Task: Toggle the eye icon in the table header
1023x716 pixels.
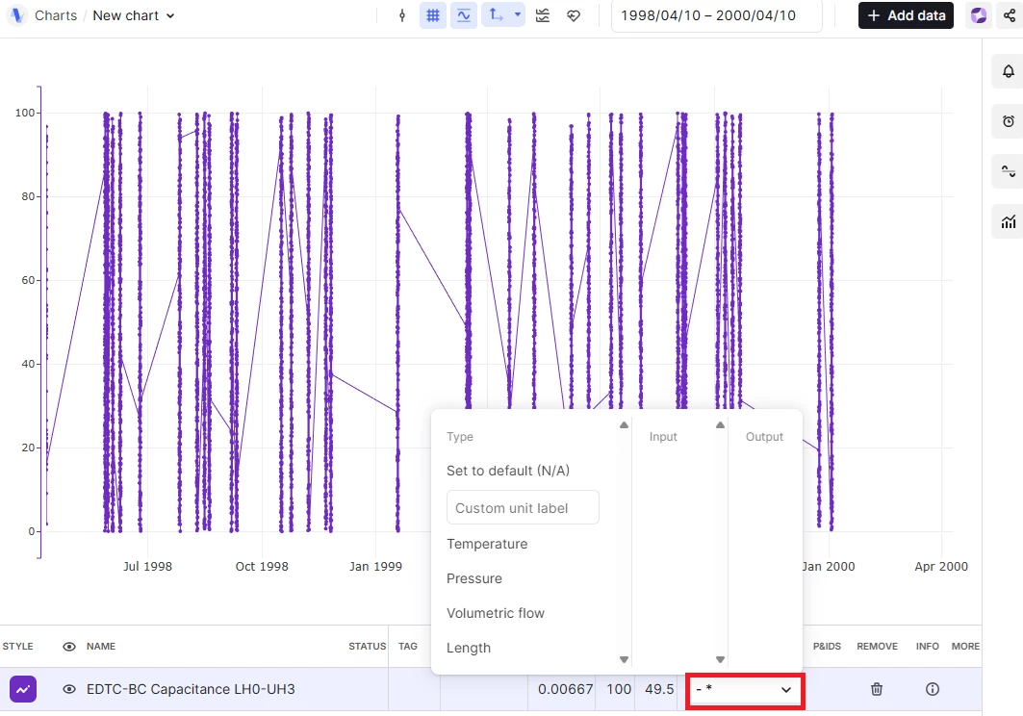Action: click(x=69, y=646)
